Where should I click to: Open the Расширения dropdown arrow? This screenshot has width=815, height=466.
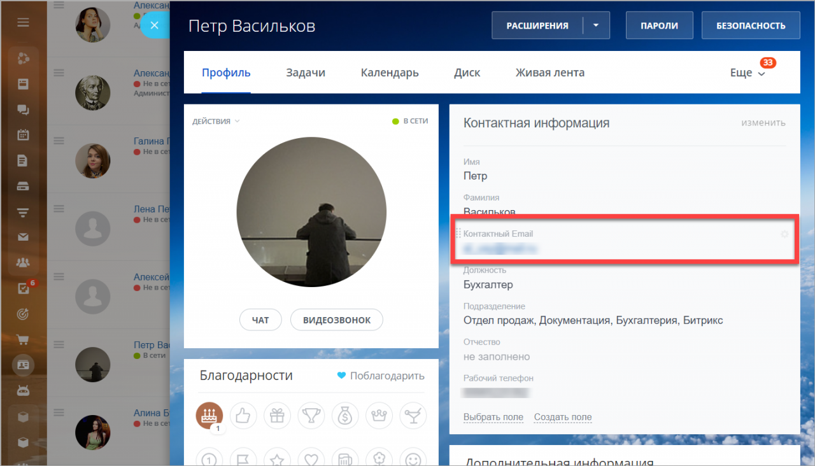(x=596, y=25)
